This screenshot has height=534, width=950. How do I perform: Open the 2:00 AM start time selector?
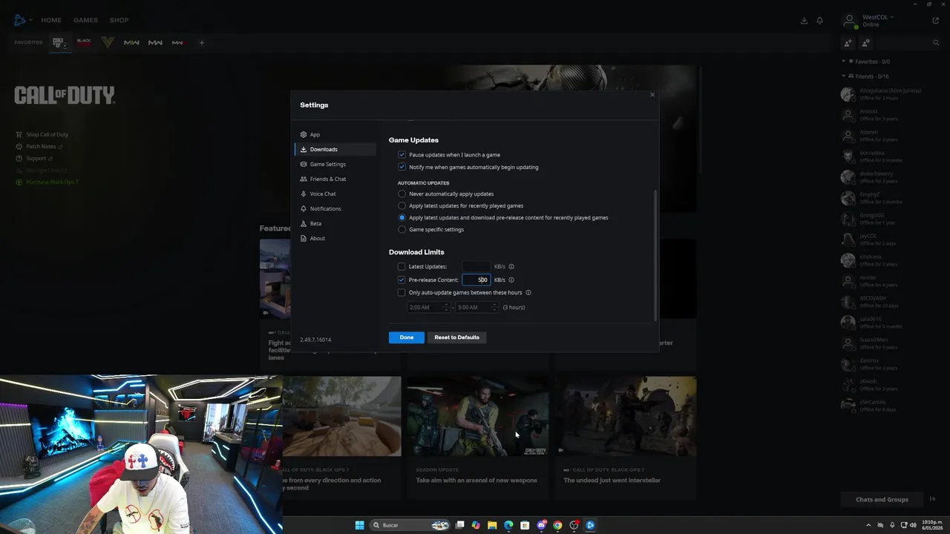tap(428, 307)
